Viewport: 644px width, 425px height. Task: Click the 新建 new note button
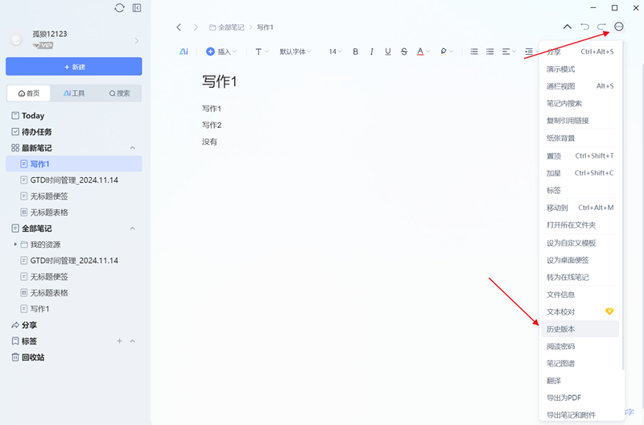[x=74, y=67]
